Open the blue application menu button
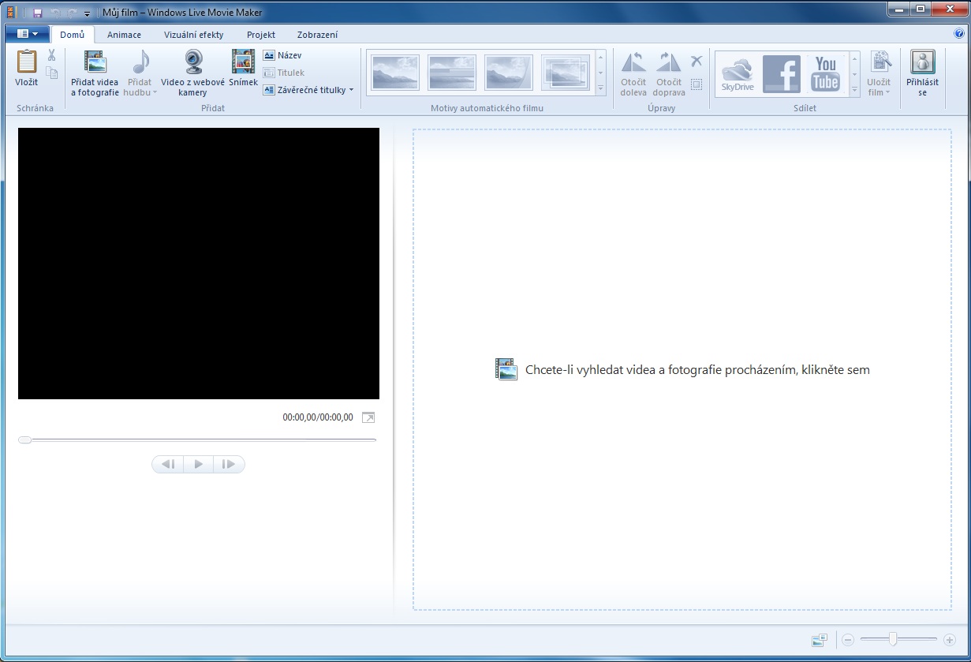The width and height of the screenshot is (971, 662). coord(27,34)
